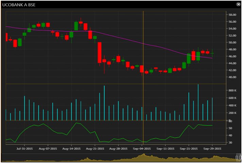Grab the left handle of the range navigator

tap(237, 158)
